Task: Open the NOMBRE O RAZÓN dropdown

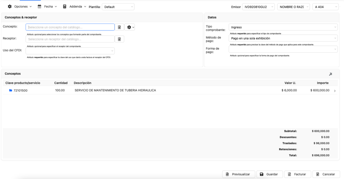Action: pos(294,7)
